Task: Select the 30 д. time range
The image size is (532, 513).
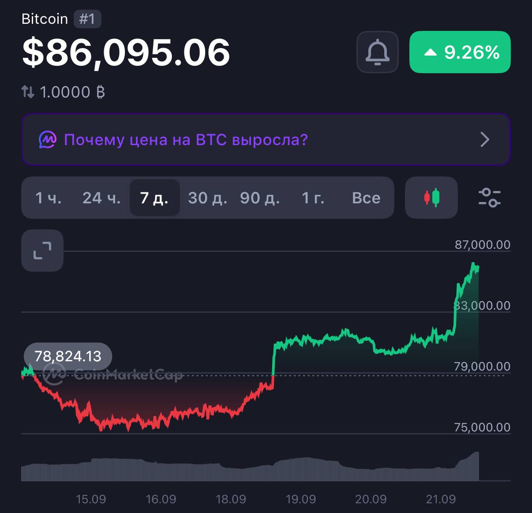Action: (x=207, y=198)
